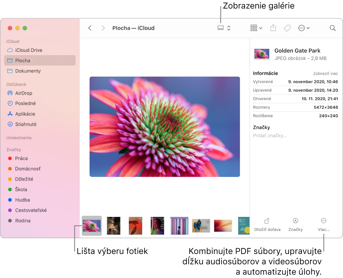Screen dimensions: 343x278
Task: Activate the Search icon
Action: pos(332,28)
